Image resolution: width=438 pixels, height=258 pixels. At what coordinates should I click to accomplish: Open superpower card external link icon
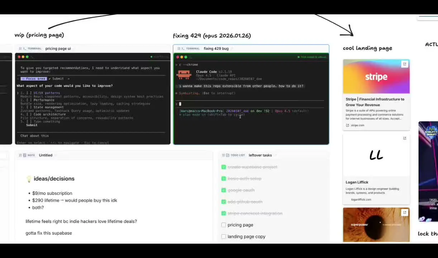click(x=404, y=212)
